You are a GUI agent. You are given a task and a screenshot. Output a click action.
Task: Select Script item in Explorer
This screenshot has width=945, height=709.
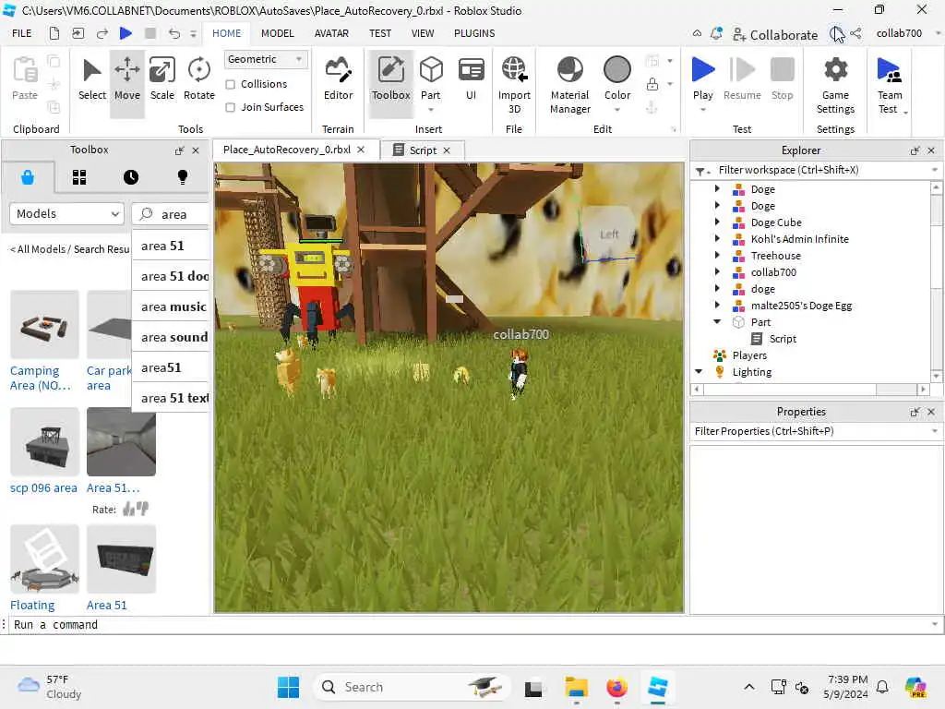pyautogui.click(x=783, y=339)
